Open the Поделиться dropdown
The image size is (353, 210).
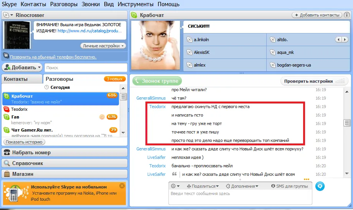point(203,186)
